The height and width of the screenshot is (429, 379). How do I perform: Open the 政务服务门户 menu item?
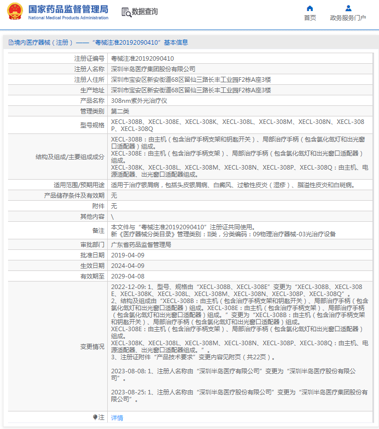click(x=348, y=18)
